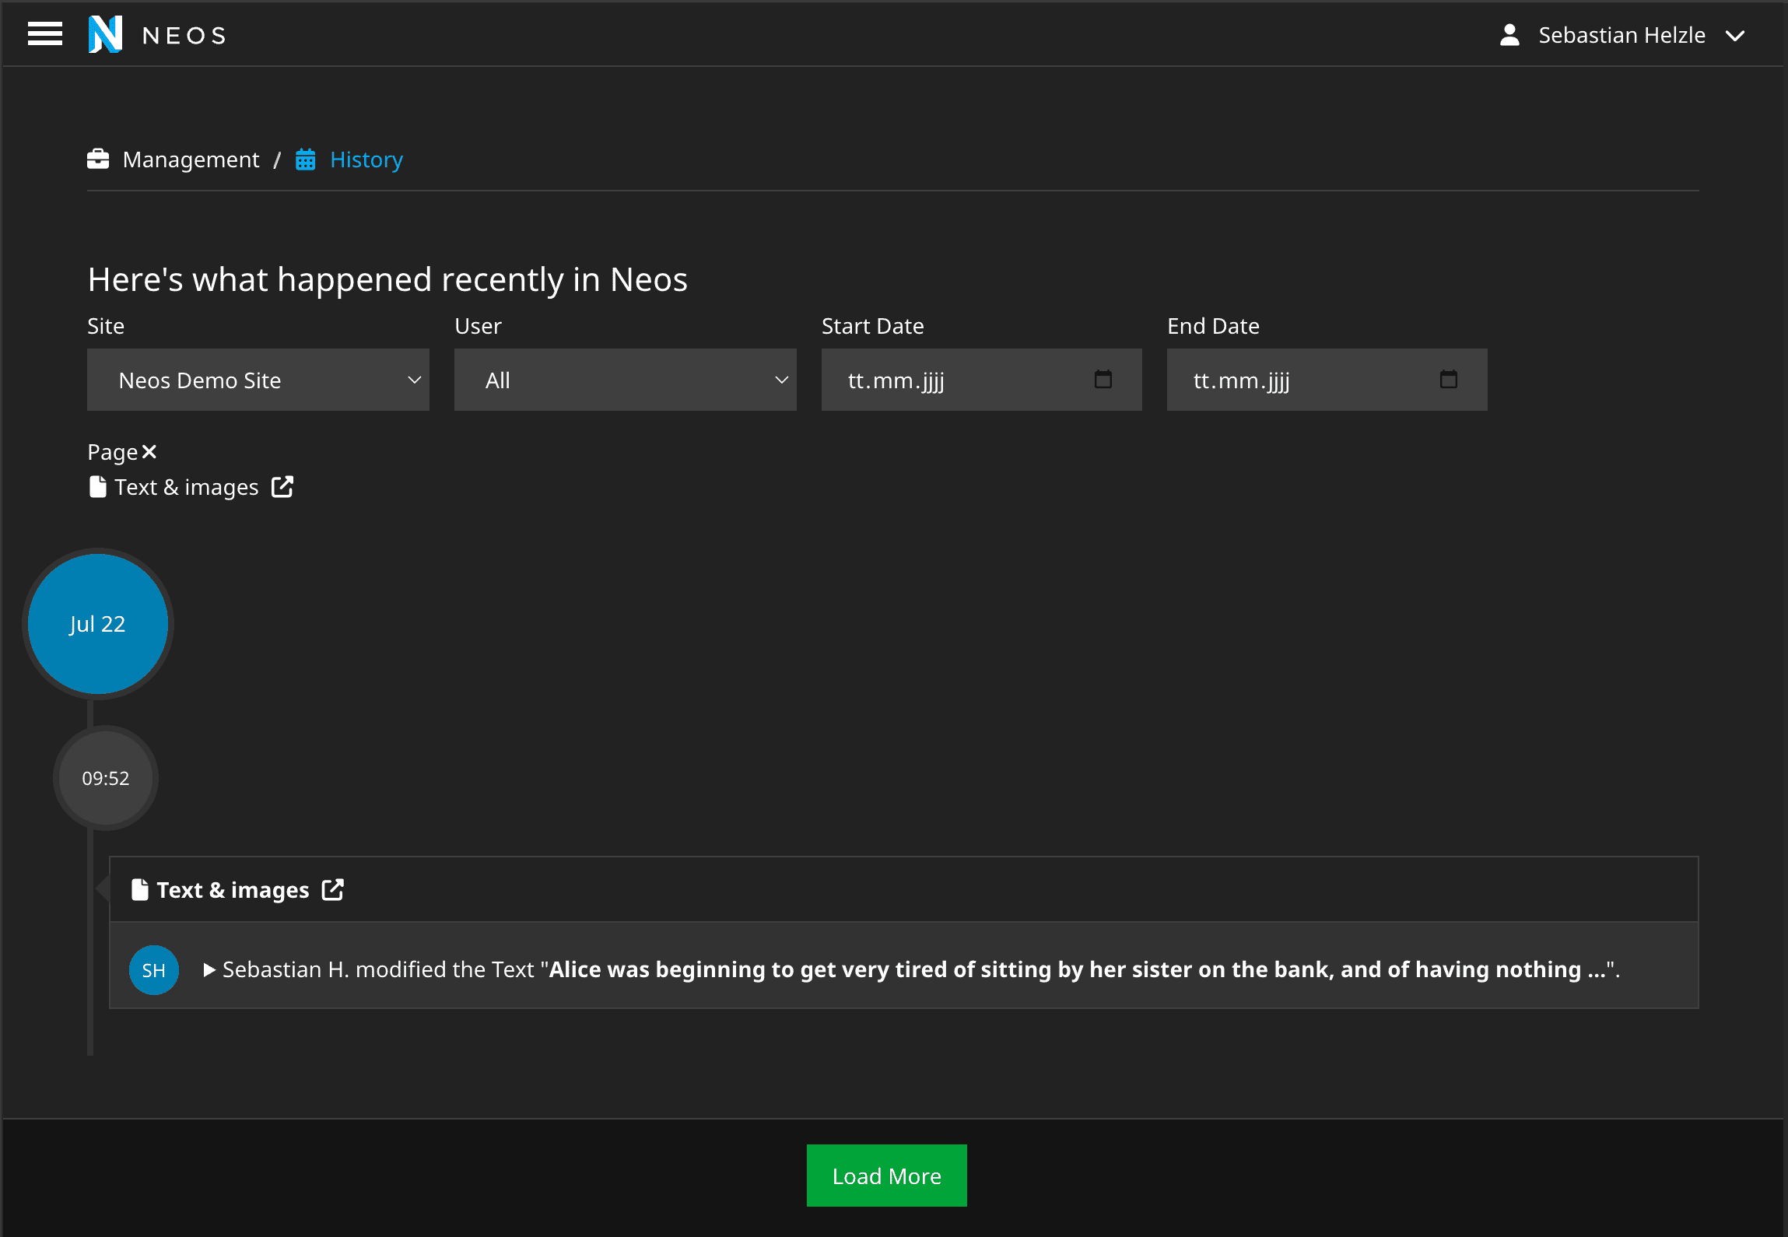Click document icon in the event card header
This screenshot has height=1237, width=1788.
click(140, 889)
